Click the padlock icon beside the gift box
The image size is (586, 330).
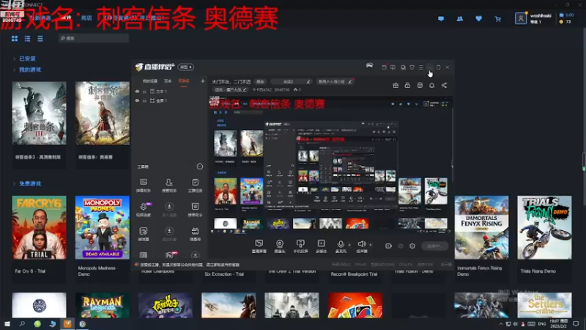[407, 85]
